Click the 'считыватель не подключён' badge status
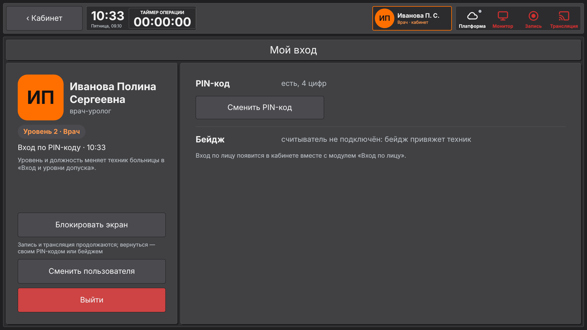This screenshot has height=330, width=587. pos(376,139)
